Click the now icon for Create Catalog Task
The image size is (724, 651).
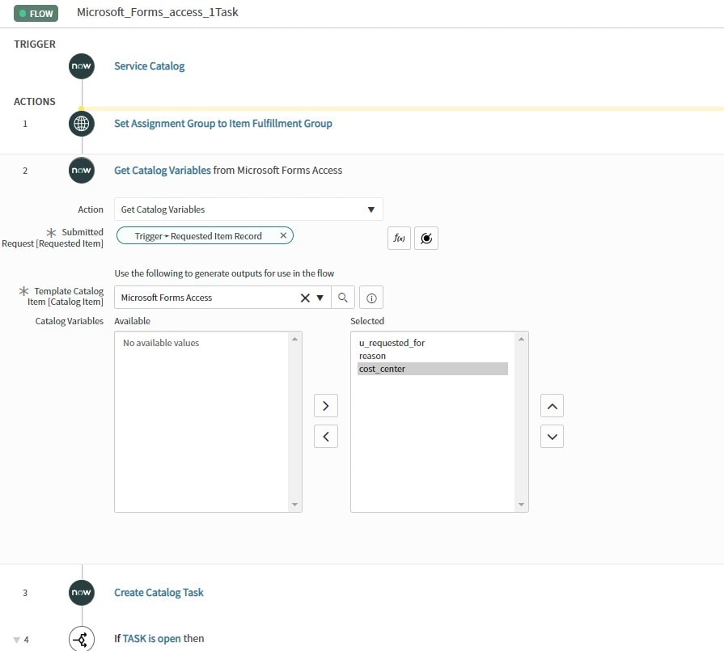82,593
